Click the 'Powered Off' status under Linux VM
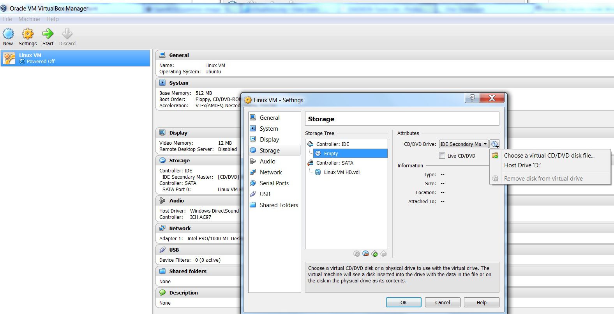This screenshot has width=614, height=314. (x=41, y=62)
